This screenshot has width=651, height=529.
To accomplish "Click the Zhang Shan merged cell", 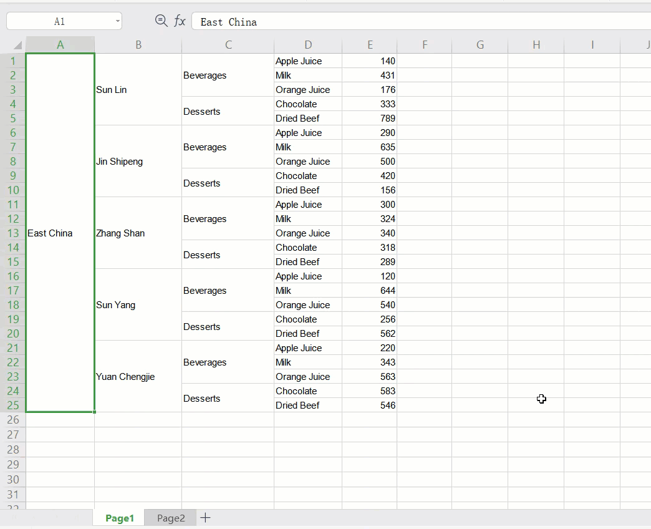I will pyautogui.click(x=138, y=233).
